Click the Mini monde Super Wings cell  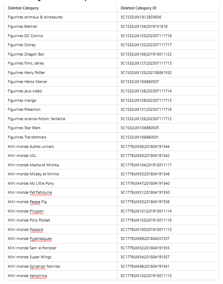pyautogui.click(x=29, y=257)
